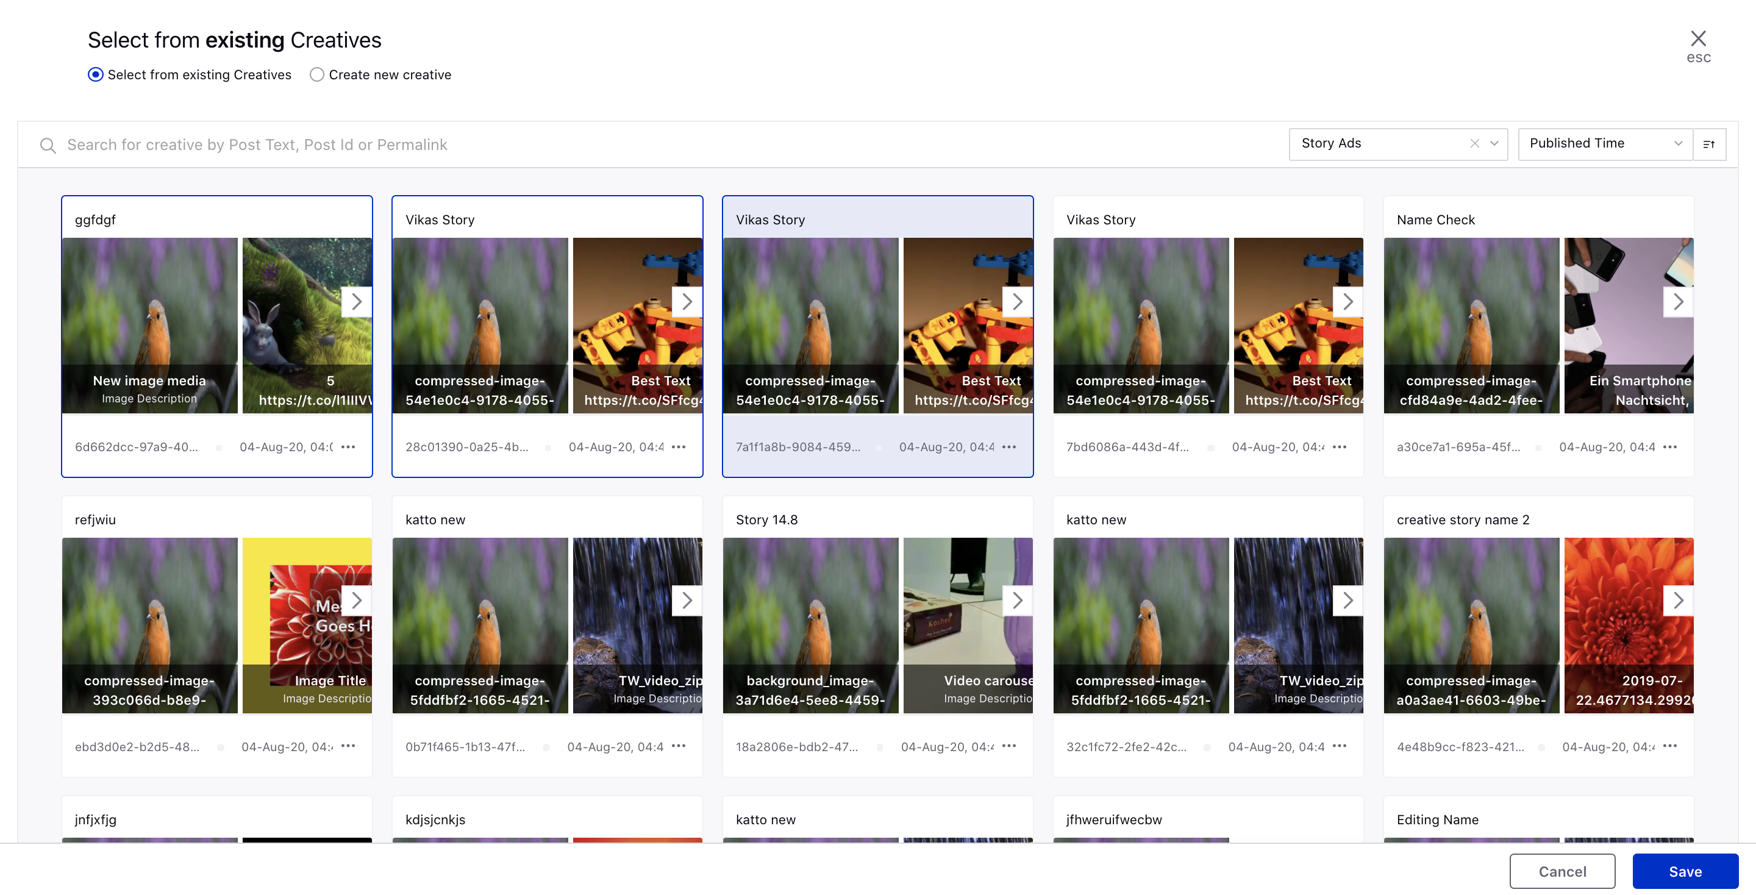The image size is (1756, 895).
Task: Click the ID text 'a30ce7a1-695a-45f...'
Action: pos(1458,447)
